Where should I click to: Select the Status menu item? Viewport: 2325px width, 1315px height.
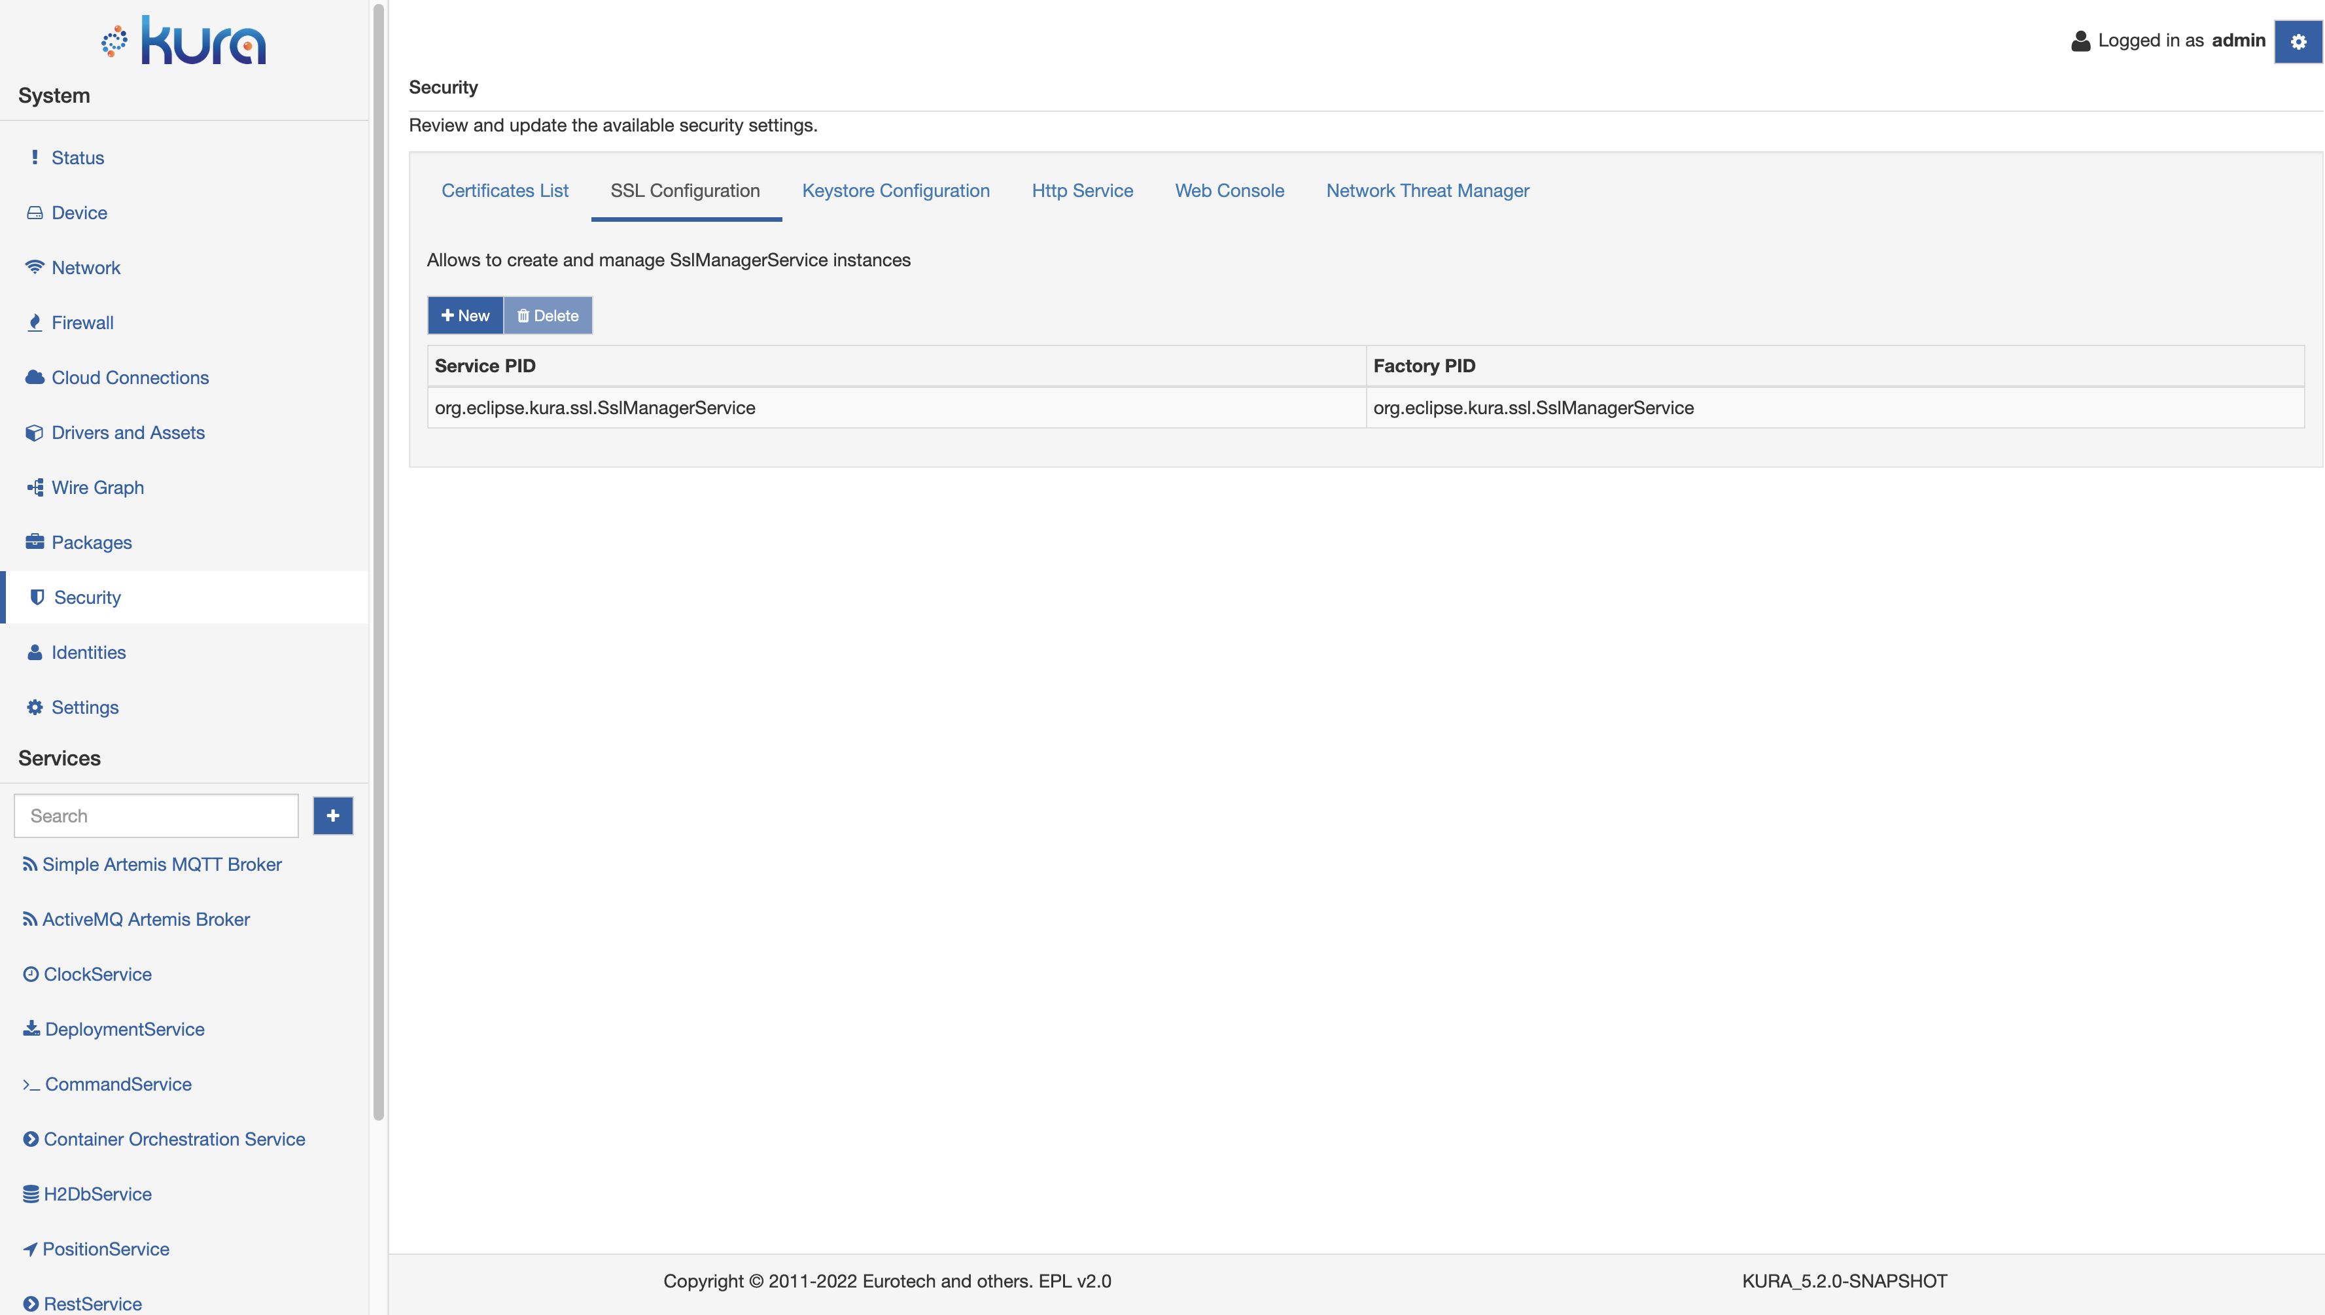77,156
